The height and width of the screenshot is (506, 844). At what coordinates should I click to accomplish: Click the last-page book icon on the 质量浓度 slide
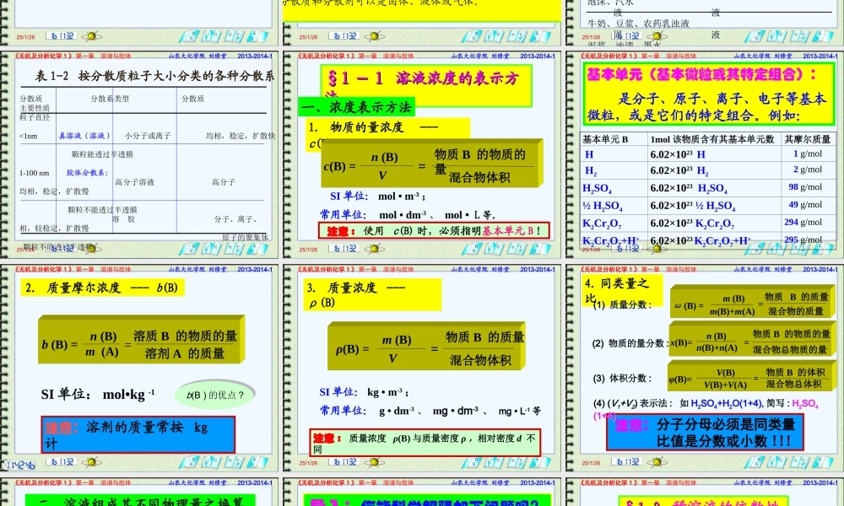540,462
